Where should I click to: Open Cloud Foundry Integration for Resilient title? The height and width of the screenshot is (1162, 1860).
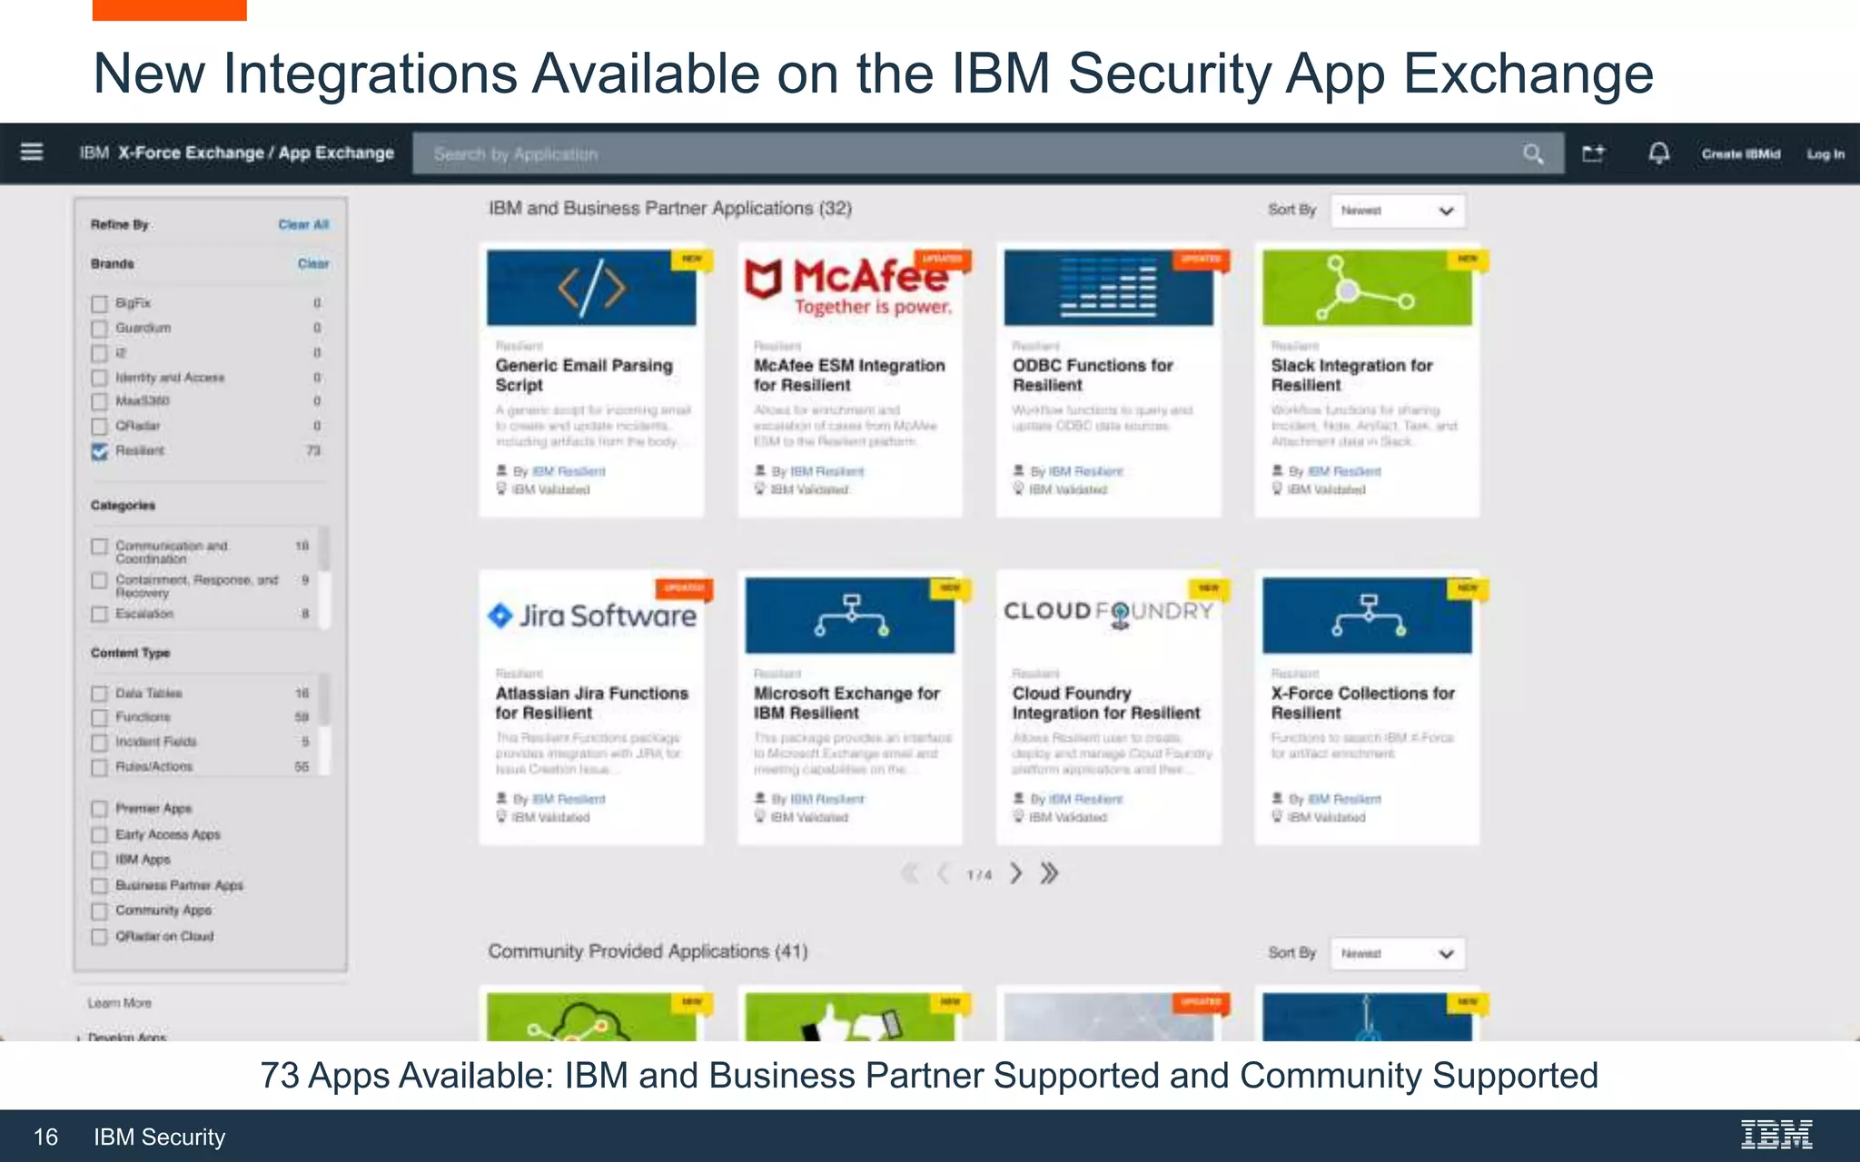click(x=1106, y=703)
